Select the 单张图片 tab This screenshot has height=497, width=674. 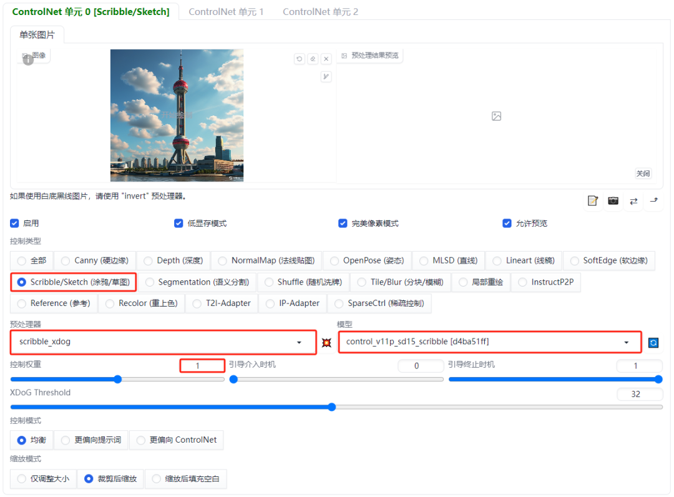click(37, 35)
